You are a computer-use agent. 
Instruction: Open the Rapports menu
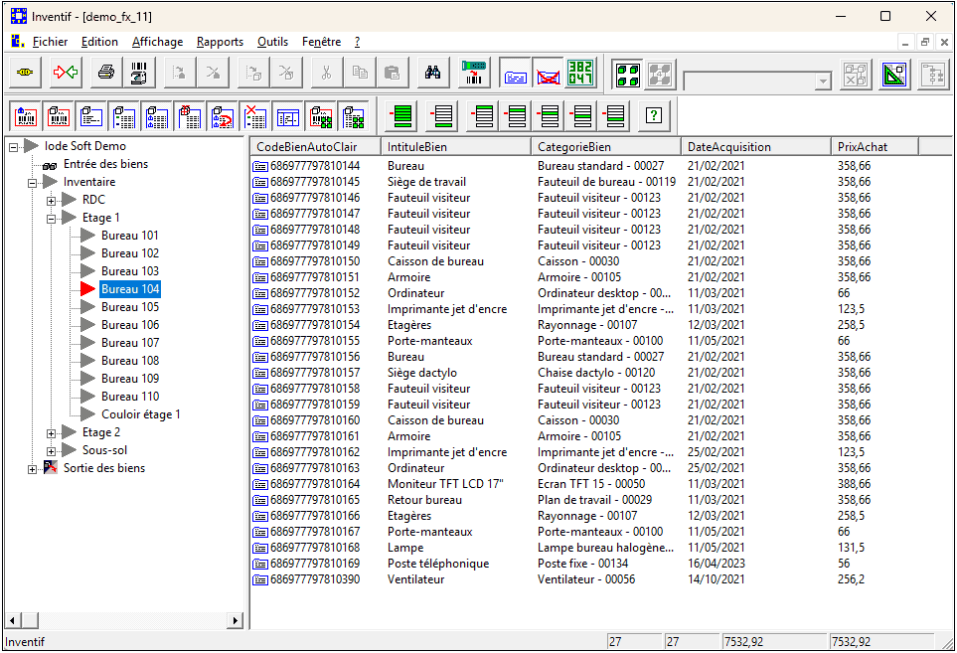(x=219, y=42)
